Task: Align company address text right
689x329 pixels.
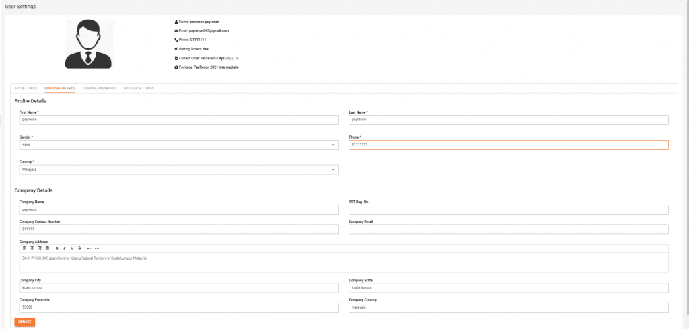Action: 40,249
